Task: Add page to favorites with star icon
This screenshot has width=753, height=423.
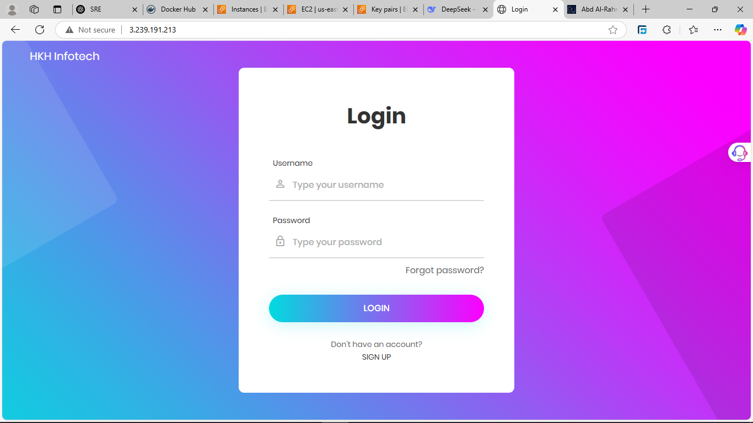Action: tap(613, 30)
